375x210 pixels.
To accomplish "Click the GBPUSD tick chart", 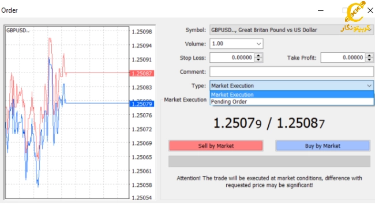I will pos(67,112).
